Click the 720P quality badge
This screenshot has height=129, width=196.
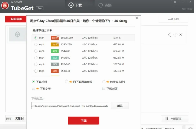click(55, 44)
